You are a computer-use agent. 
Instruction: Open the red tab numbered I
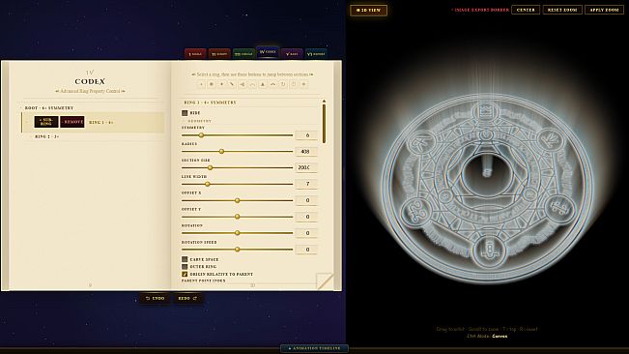(x=195, y=54)
